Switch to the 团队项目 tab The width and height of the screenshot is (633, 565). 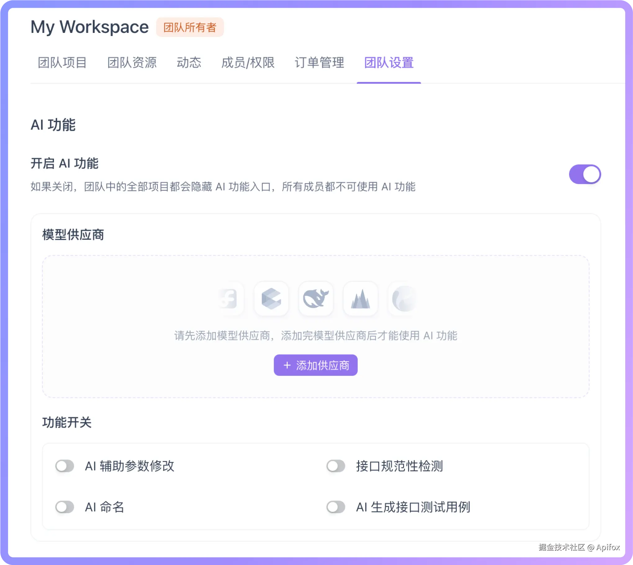click(62, 63)
